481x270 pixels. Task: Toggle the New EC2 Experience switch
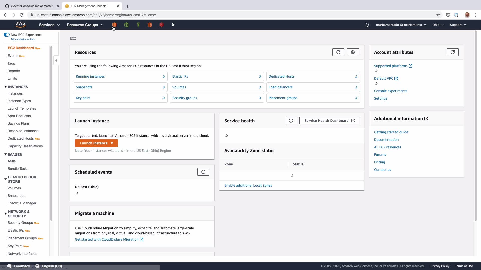click(x=7, y=35)
